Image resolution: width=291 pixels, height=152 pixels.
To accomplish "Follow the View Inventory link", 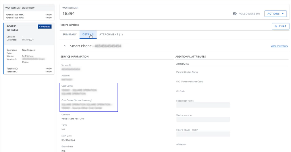I will [279, 46].
